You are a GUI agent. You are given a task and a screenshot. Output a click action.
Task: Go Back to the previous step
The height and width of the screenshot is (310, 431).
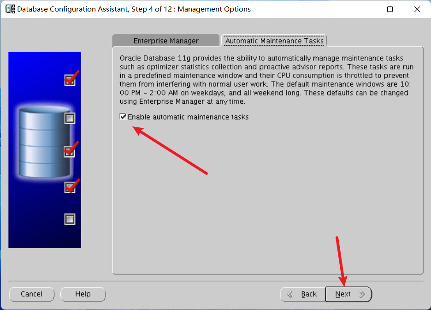tap(303, 294)
